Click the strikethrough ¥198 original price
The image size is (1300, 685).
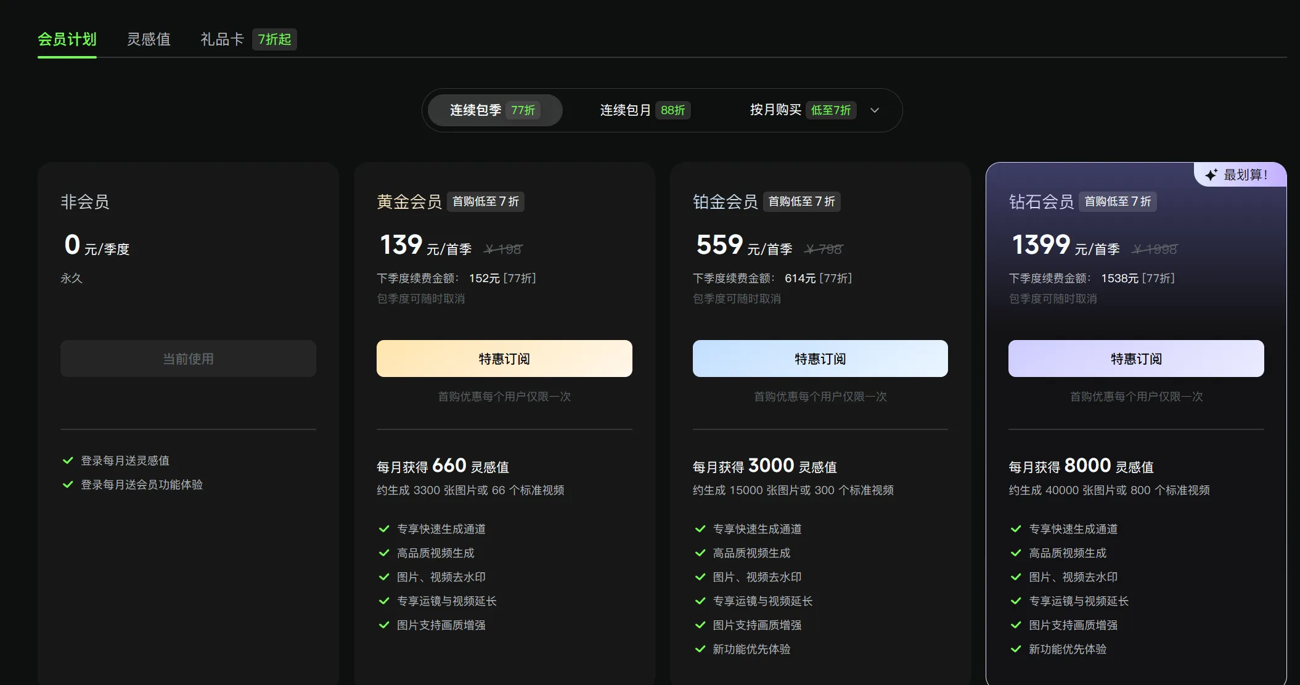tap(503, 249)
